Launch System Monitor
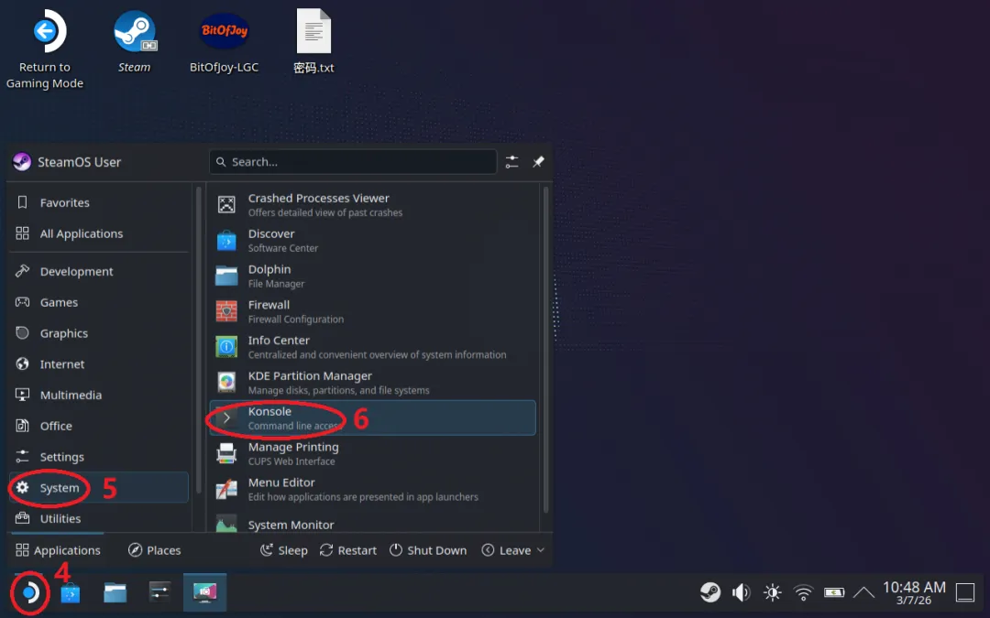 click(x=372, y=524)
